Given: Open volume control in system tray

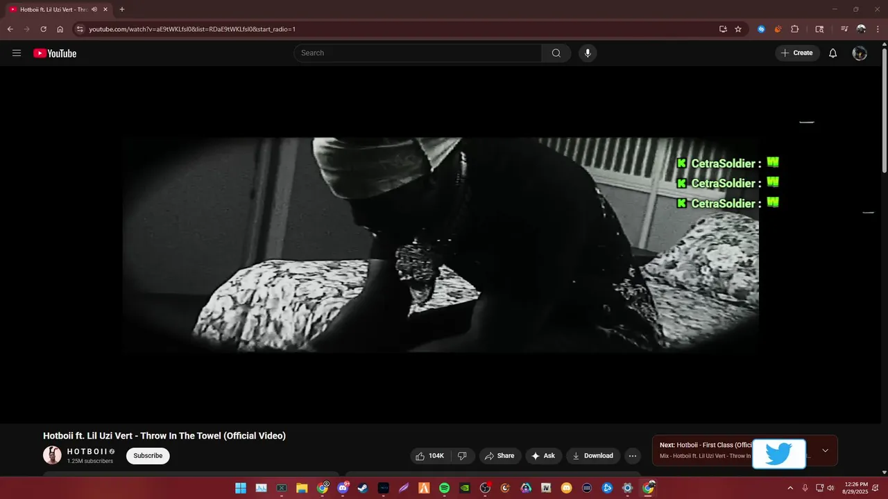Looking at the screenshot, I should [x=830, y=488].
